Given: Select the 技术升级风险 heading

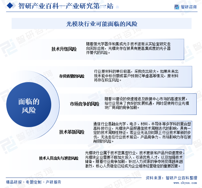Looking at the screenshot, I should 64,49.
